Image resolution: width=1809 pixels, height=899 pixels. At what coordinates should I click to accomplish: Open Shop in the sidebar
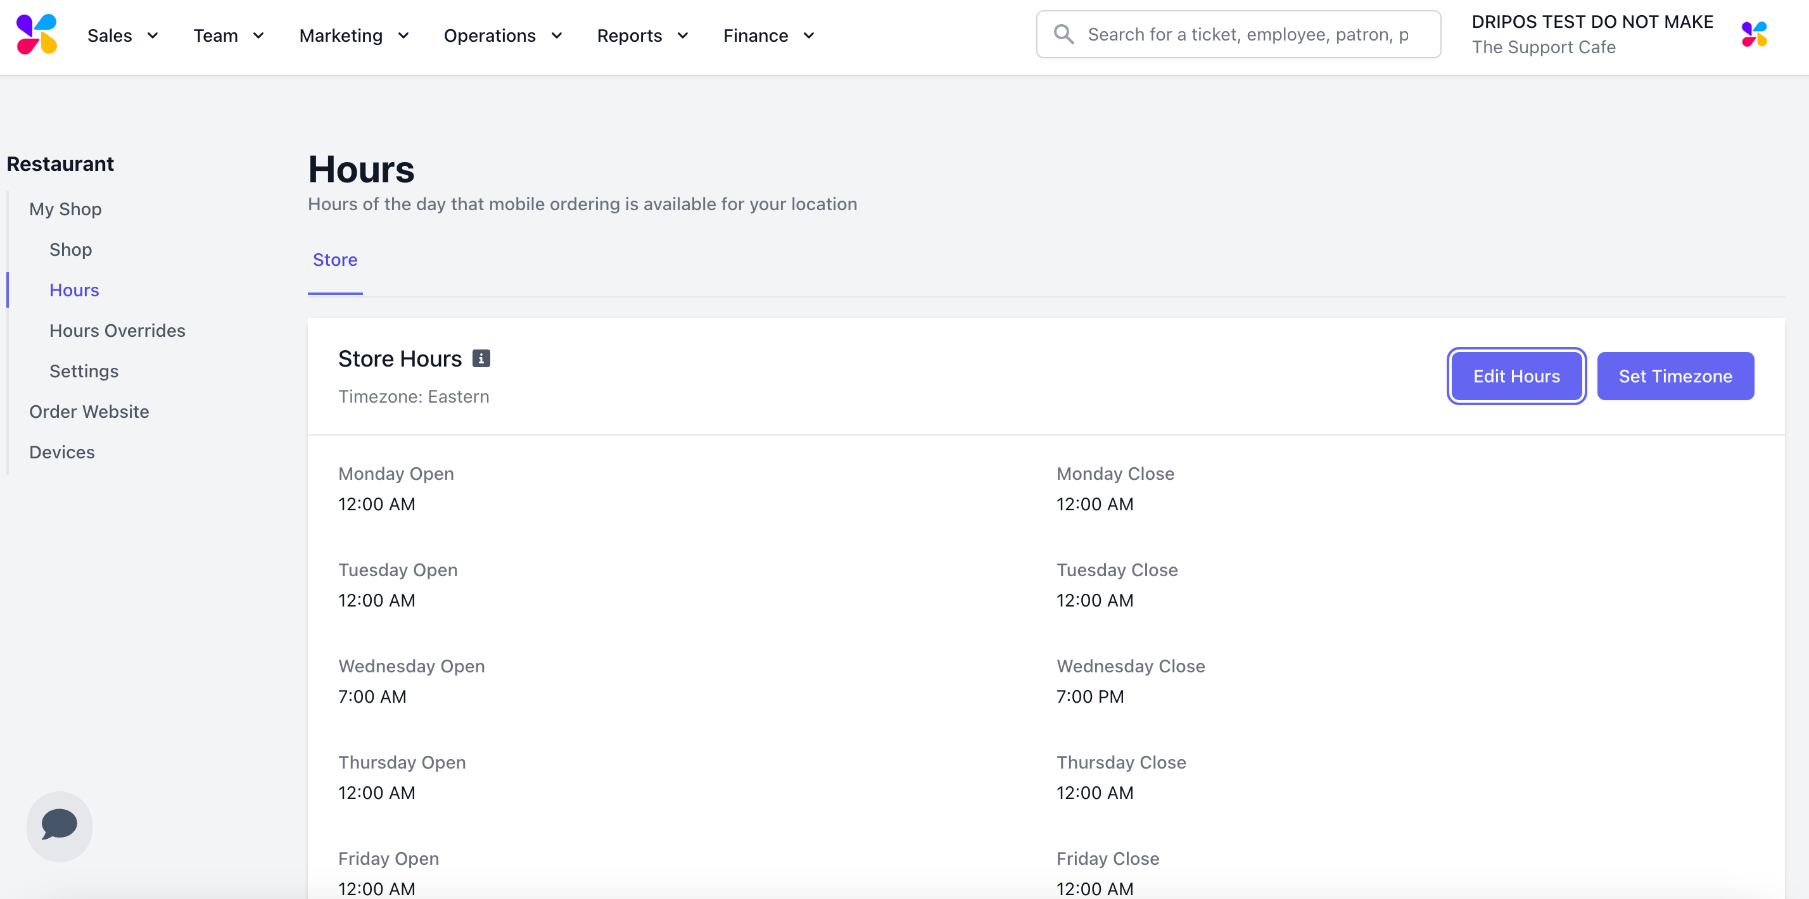(x=70, y=250)
